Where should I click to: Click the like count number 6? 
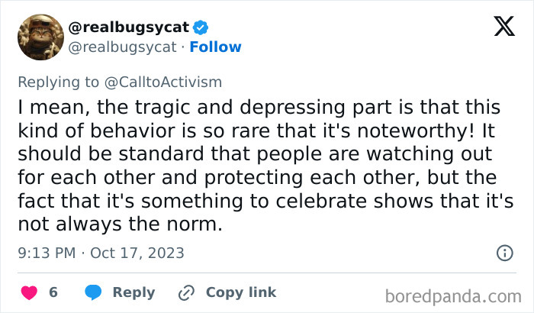pos(53,292)
